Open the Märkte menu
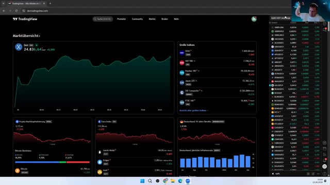 point(152,19)
